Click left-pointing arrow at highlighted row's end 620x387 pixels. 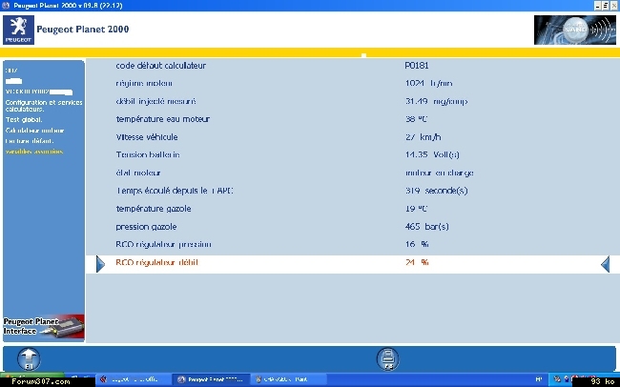tap(605, 264)
